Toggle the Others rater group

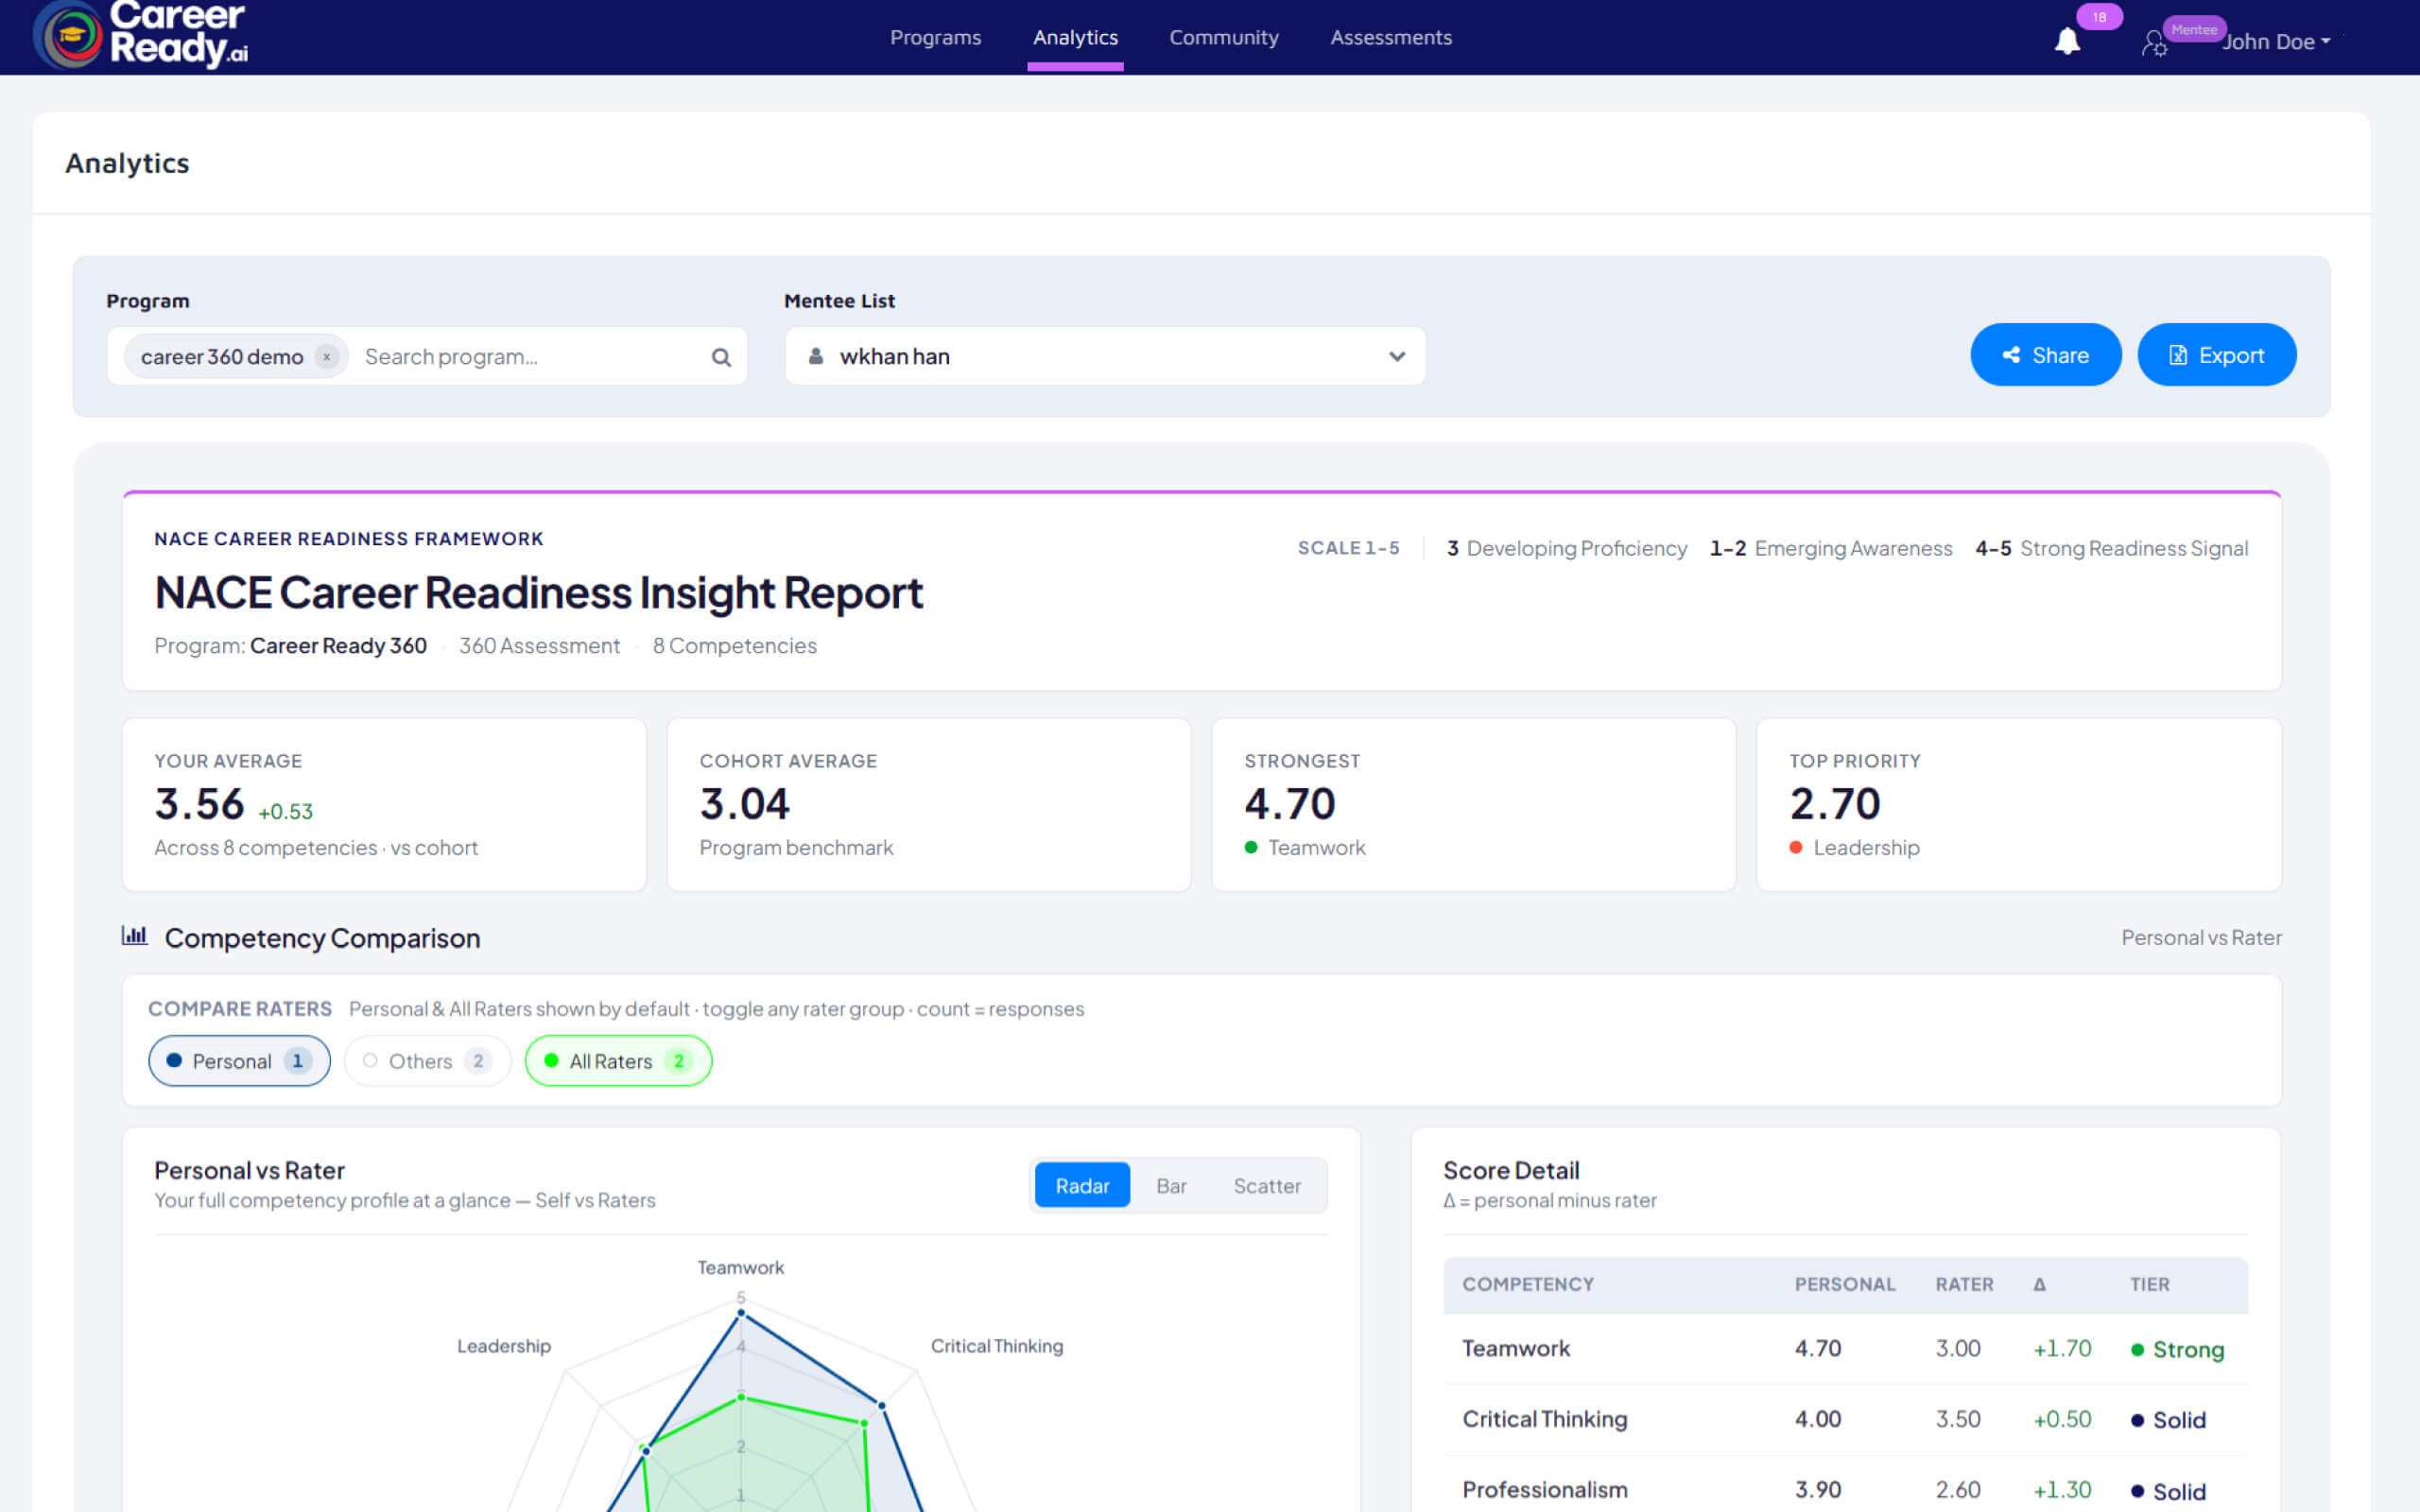pos(427,1061)
